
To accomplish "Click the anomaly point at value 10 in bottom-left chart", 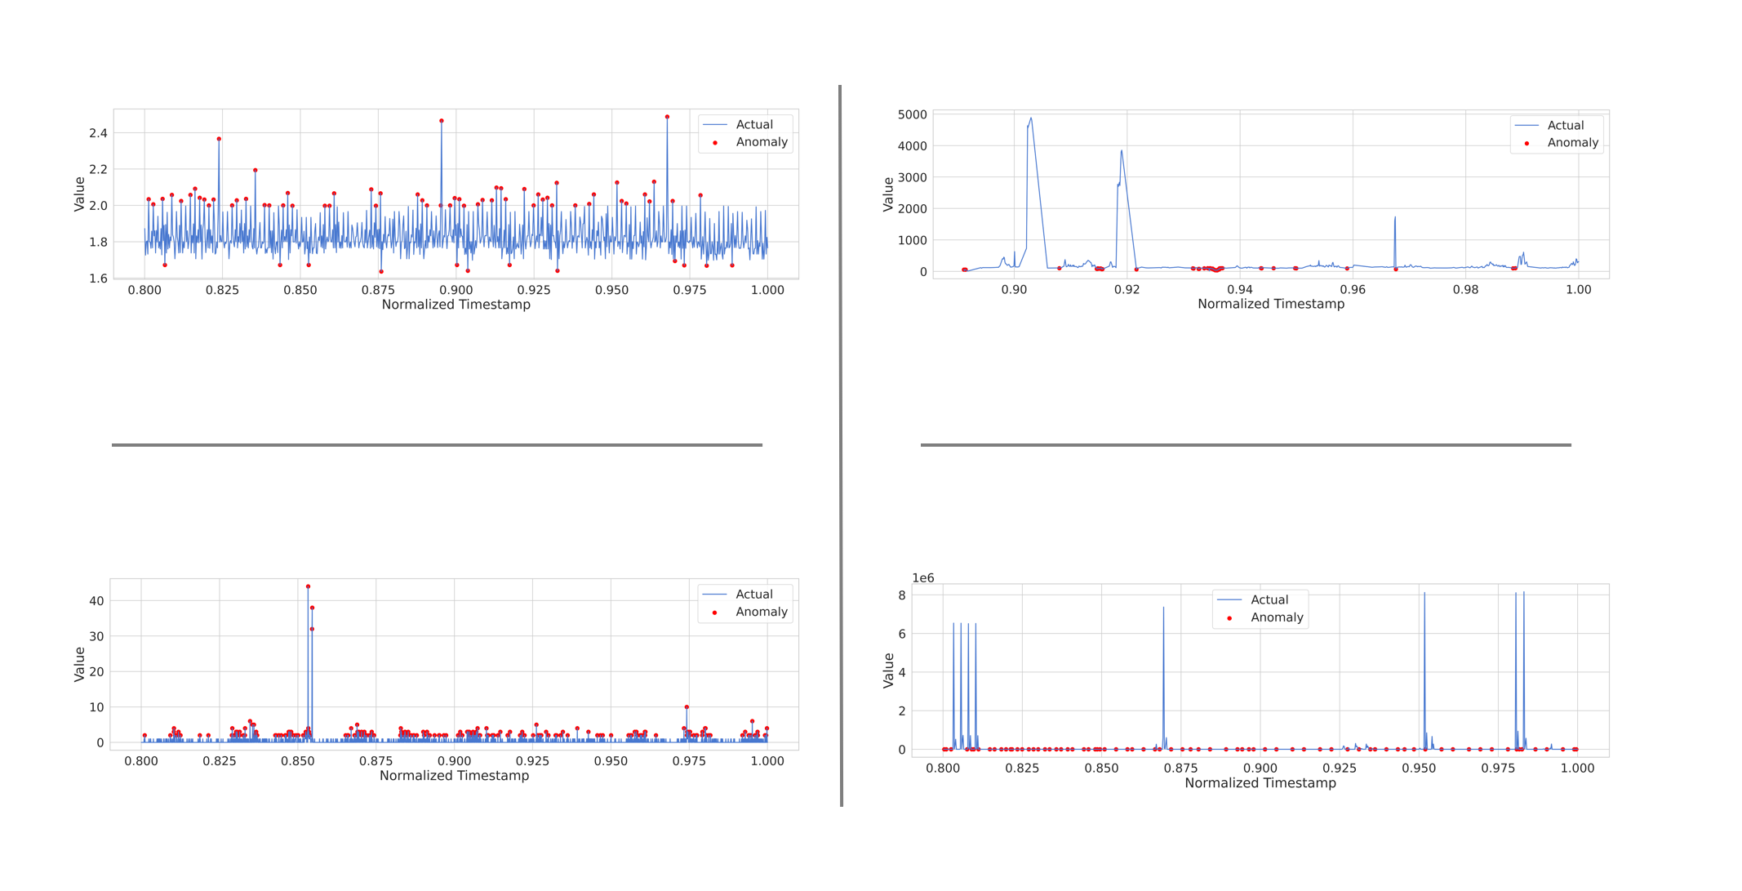I will tap(687, 707).
